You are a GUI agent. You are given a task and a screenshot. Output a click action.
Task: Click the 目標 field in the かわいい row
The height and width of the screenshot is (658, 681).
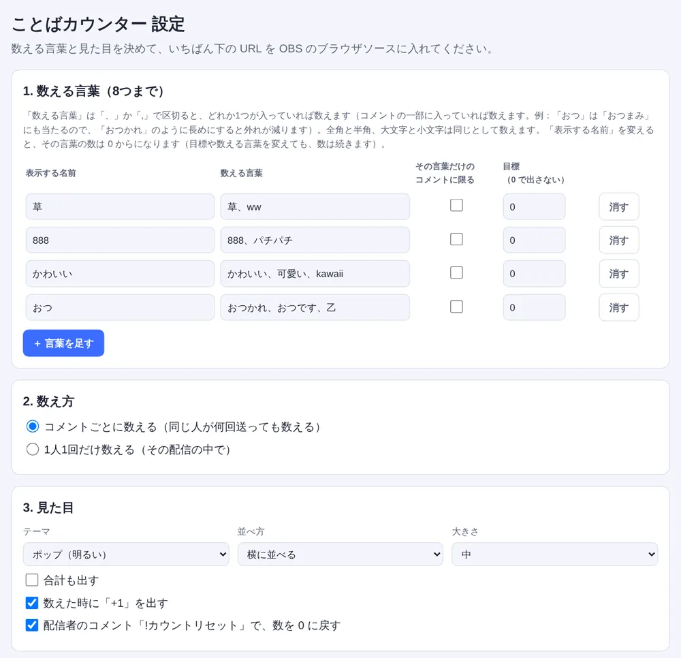click(534, 274)
